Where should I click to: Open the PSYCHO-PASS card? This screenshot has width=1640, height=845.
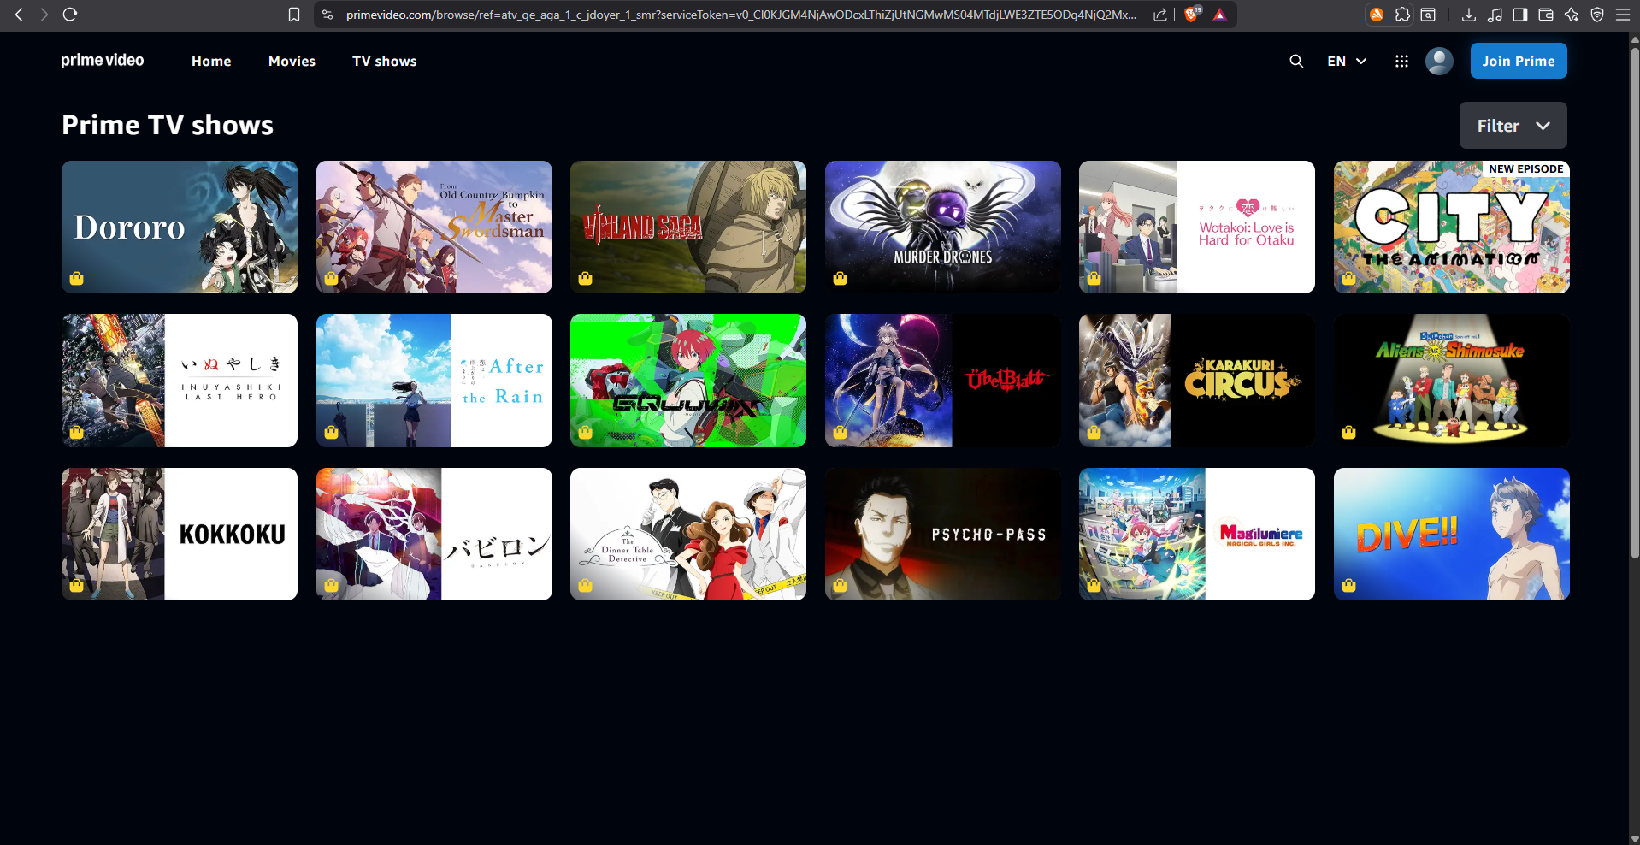(943, 534)
